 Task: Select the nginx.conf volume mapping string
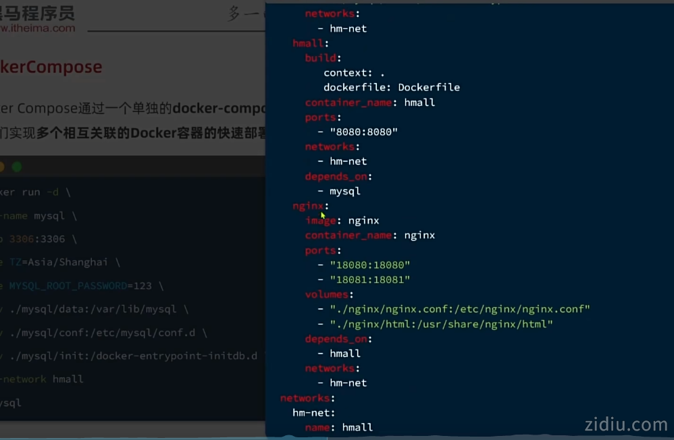click(x=459, y=309)
